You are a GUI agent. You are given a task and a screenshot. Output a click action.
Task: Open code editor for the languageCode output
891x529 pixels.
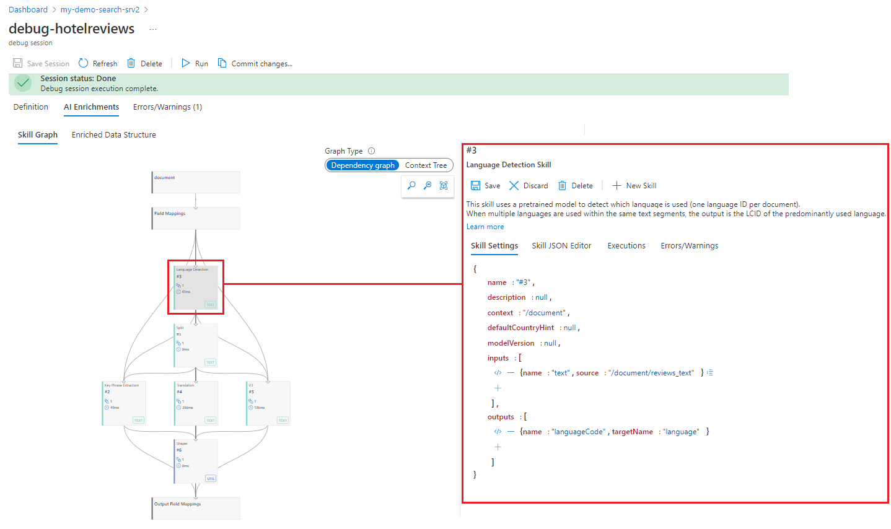[498, 432]
